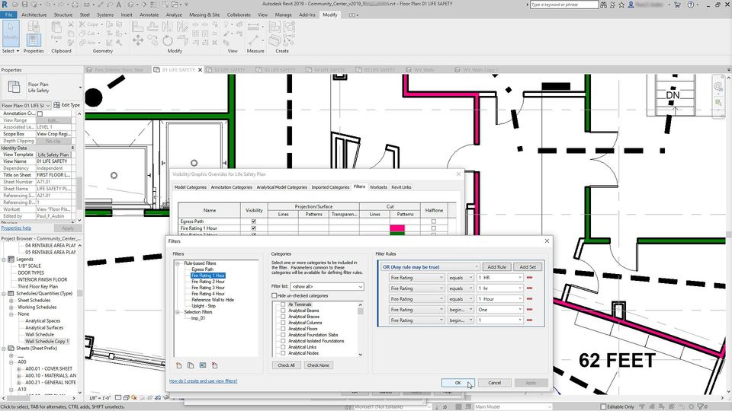732x411 pixels.
Task: Click the Paste icon in Clipboard panel
Action: [56, 32]
